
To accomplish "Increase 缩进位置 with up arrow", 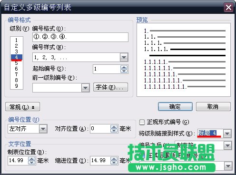I will pos(114,159).
